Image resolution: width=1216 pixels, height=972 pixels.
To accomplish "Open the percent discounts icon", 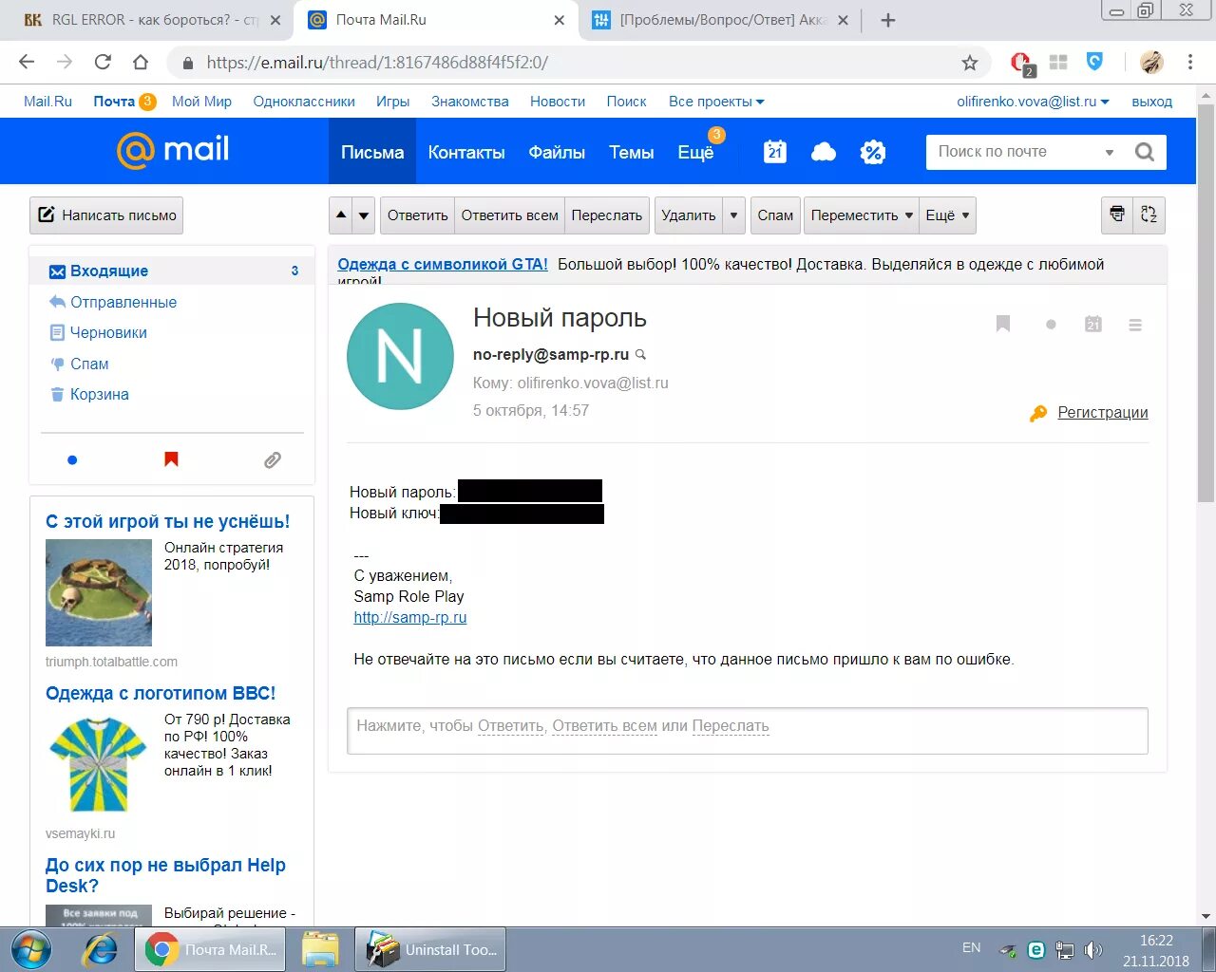I will 872,152.
